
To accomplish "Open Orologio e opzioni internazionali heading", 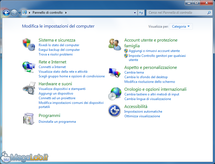I will pos(155,89).
